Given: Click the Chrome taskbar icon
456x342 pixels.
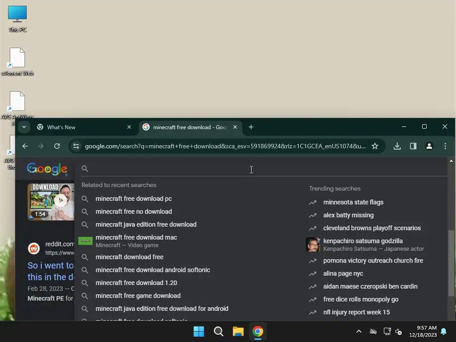Looking at the screenshot, I should click(258, 331).
